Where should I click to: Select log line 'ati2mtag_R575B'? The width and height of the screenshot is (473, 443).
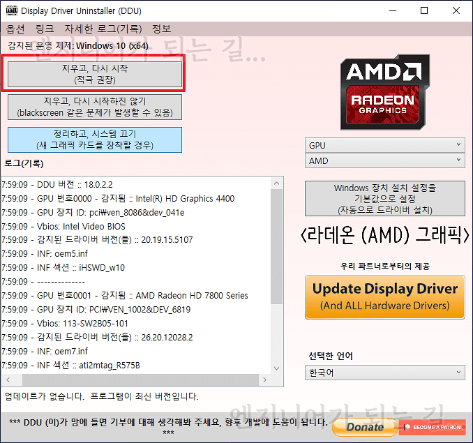tap(70, 365)
